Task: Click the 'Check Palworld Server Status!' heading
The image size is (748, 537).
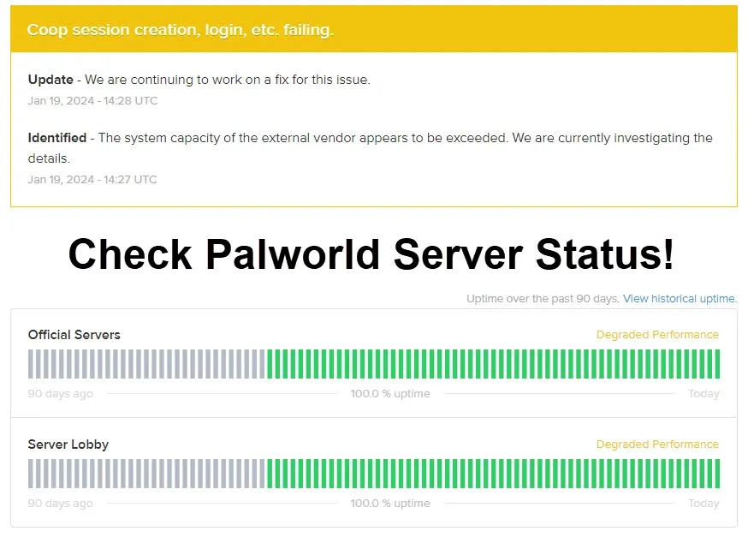Action: point(371,254)
